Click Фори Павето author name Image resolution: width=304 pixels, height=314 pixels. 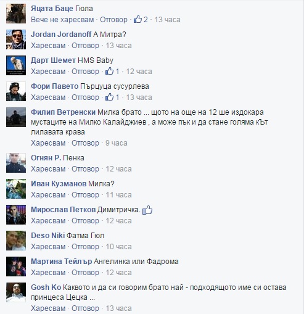coord(55,86)
